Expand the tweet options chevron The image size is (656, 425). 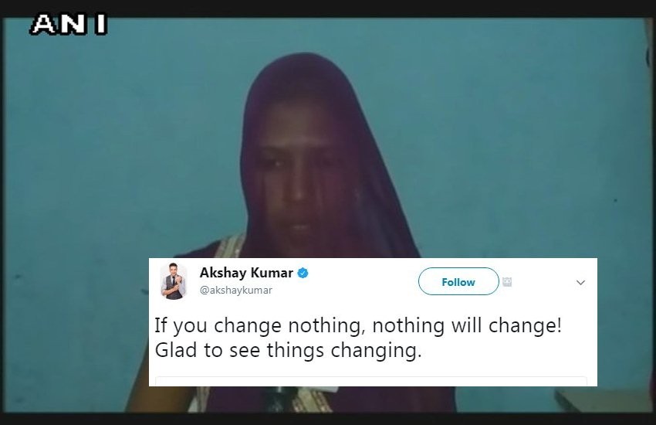click(580, 283)
